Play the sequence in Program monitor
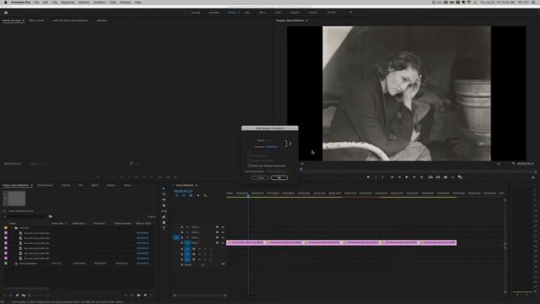 (x=407, y=177)
